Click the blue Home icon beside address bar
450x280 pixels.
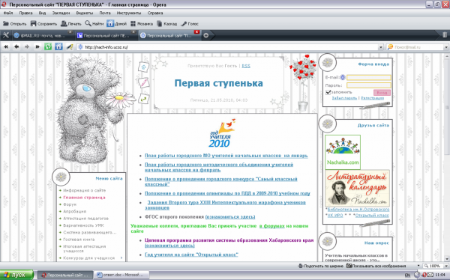pyautogui.click(x=58, y=46)
